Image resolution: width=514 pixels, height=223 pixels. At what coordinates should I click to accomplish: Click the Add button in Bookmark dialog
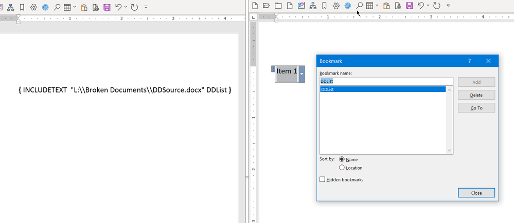point(476,82)
